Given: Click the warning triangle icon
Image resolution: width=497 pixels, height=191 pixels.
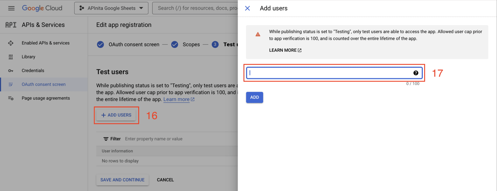Looking at the screenshot, I should 258,34.
